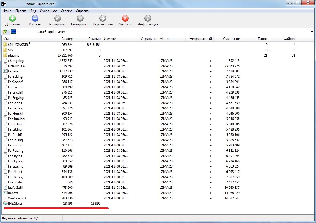
Task: Sort by the Непрерывный column header
Action: (200, 39)
